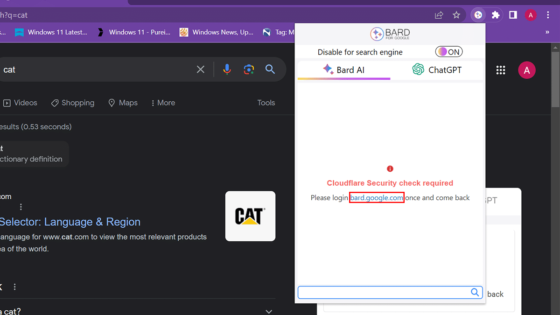The image size is (560, 315).
Task: Open the Windows 11 Latest bookmark
Action: (51, 32)
